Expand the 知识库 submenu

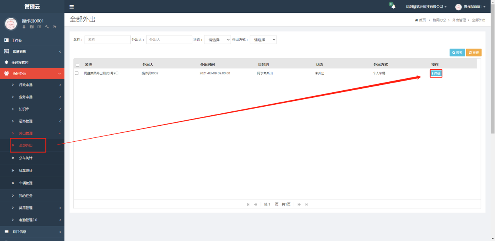tap(60, 109)
